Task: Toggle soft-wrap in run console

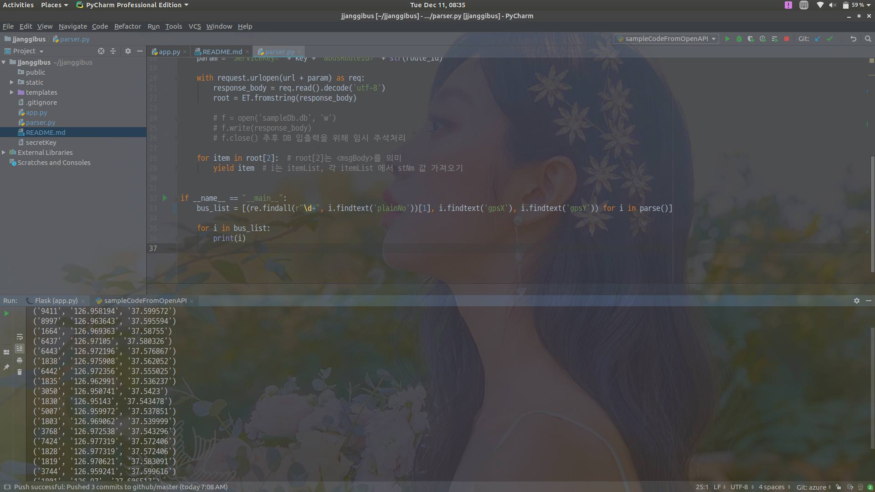Action: click(20, 337)
